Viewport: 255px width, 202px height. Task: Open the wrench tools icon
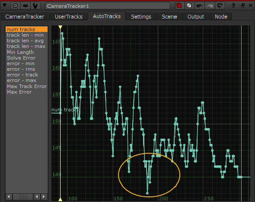[35, 6]
